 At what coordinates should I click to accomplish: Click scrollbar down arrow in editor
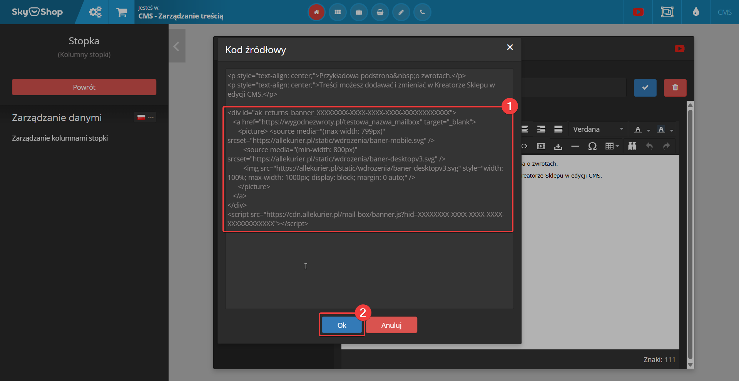[x=690, y=365]
